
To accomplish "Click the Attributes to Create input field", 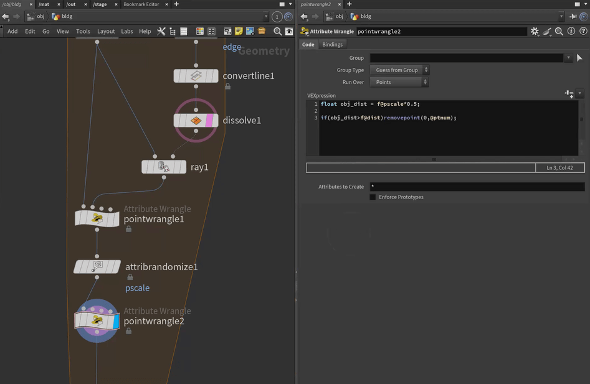I will click(477, 187).
